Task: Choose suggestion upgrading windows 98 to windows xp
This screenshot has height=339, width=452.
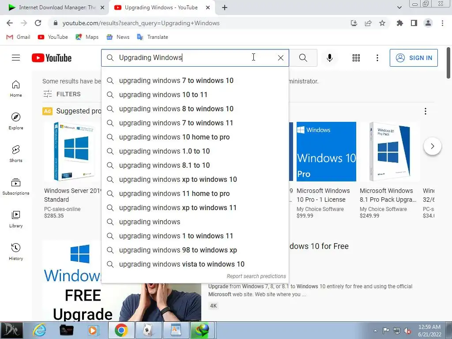Action: coord(195,250)
